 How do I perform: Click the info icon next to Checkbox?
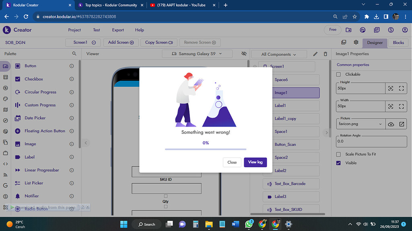coord(72,79)
